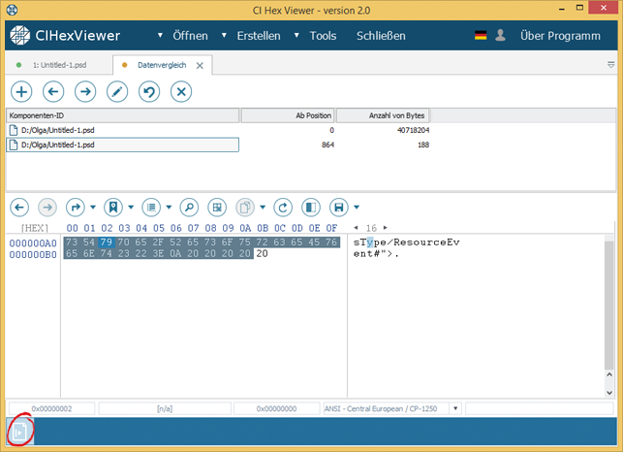Click the edit pencil icon
This screenshot has height=452, width=623.
tap(117, 92)
